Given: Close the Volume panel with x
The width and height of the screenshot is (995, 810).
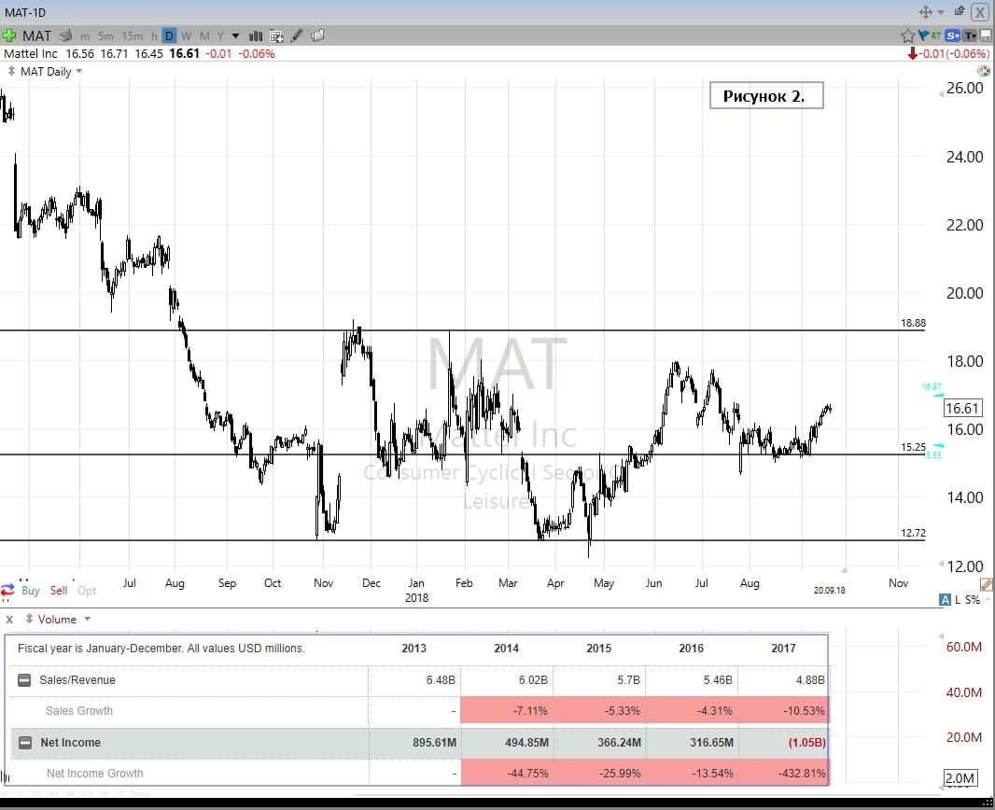Looking at the screenshot, I should pyautogui.click(x=9, y=619).
